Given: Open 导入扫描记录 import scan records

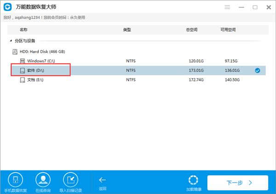Looking at the screenshot, I should pyautogui.click(x=70, y=180).
